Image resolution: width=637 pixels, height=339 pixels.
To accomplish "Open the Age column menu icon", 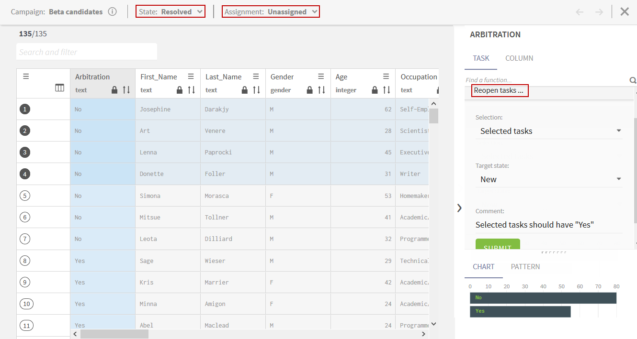I will point(386,77).
